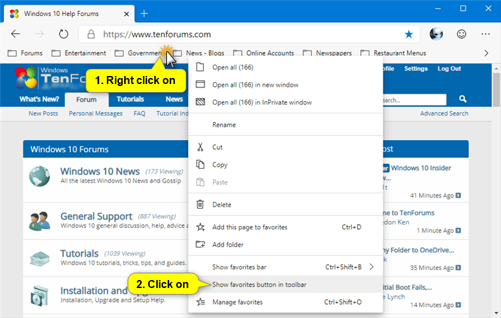
Task: Click the page vertical scrollbar thumb
Action: [x=496, y=89]
